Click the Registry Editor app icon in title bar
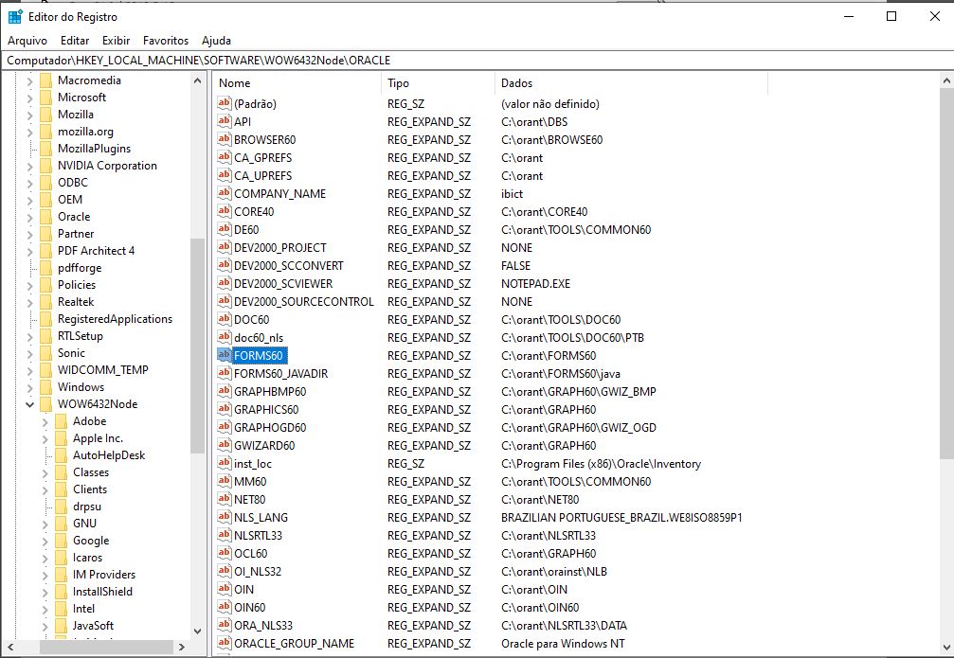Viewport: 954px width, 658px height. pyautogui.click(x=15, y=16)
